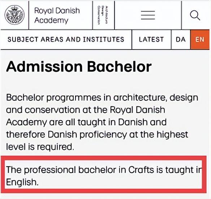The image size is (211, 199).
Task: Select the orange EN language button
Action: (x=200, y=39)
